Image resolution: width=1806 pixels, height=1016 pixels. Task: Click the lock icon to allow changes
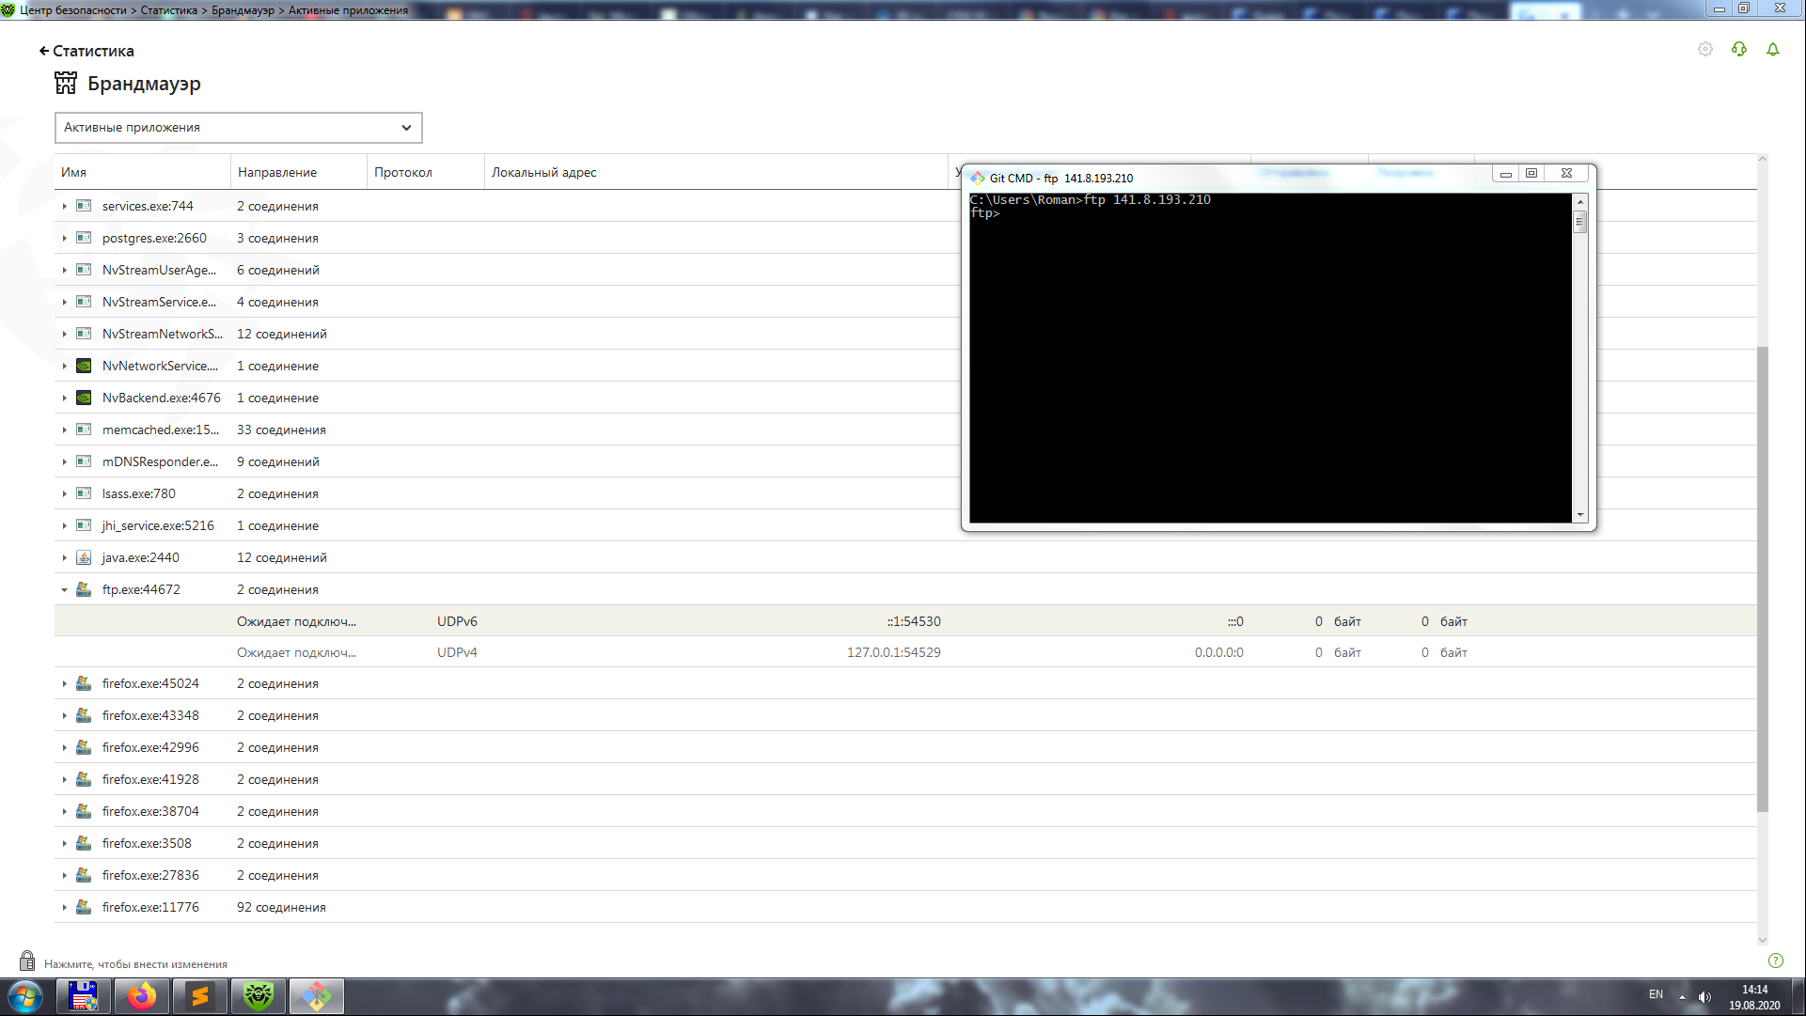click(x=27, y=961)
